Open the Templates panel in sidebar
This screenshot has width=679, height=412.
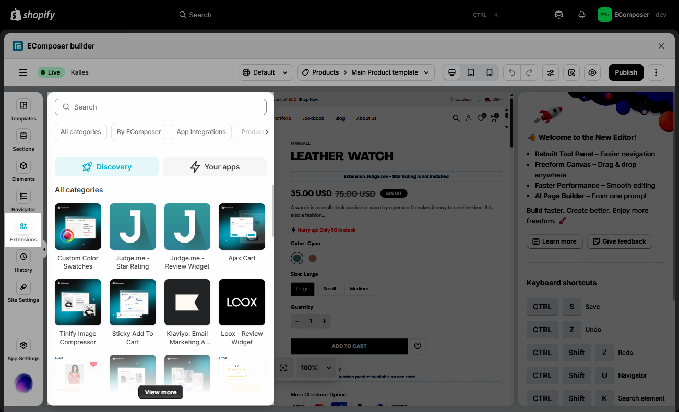[x=23, y=106]
